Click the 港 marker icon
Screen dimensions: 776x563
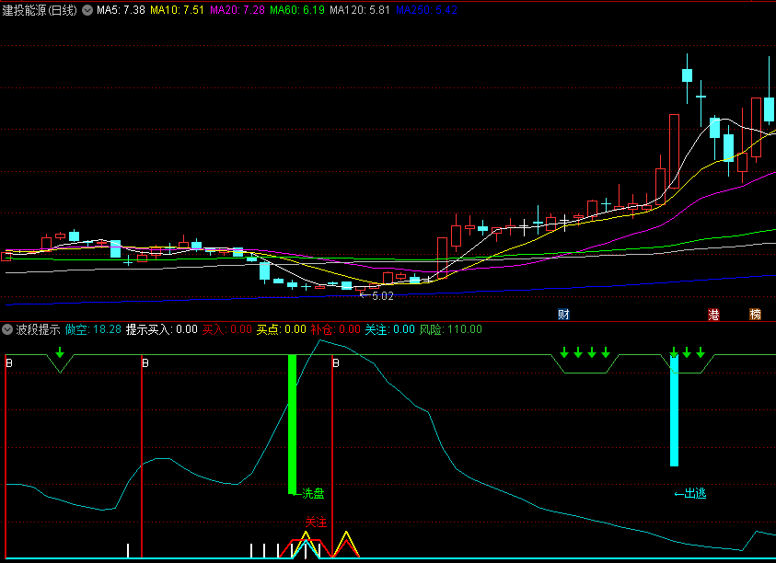tap(713, 314)
